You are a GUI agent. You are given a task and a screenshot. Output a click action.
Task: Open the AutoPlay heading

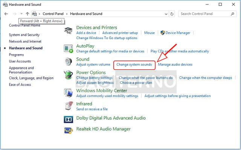85,46
